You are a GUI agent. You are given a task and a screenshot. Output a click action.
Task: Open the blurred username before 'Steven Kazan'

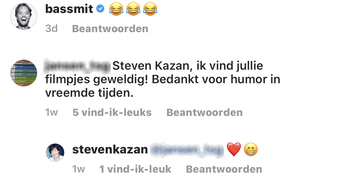click(x=77, y=66)
